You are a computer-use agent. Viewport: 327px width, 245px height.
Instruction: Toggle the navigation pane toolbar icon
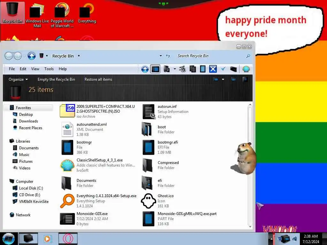(x=156, y=69)
